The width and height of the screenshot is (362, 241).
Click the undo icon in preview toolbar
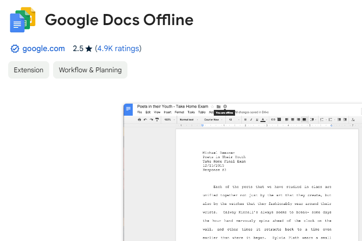145,120
